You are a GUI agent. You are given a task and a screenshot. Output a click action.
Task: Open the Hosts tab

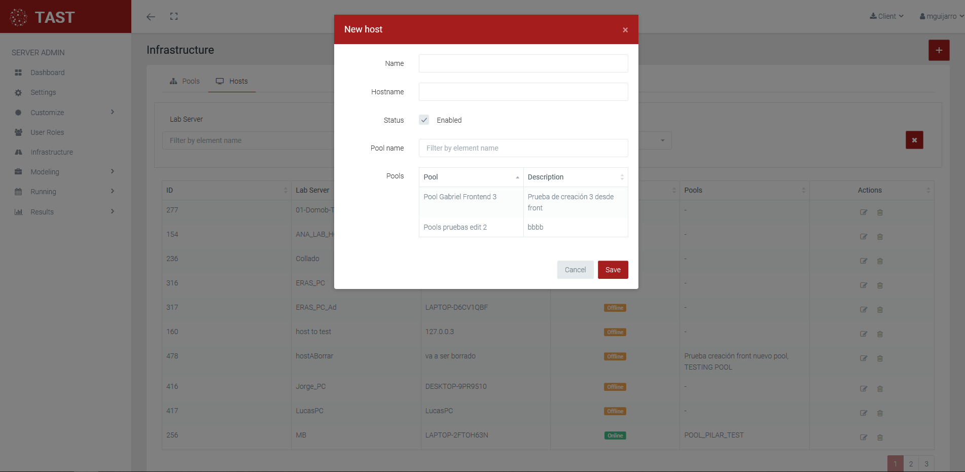pyautogui.click(x=232, y=81)
